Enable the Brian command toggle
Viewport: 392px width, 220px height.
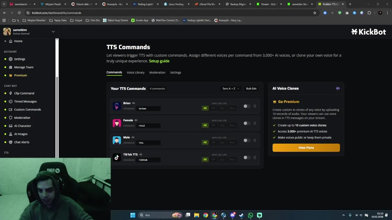click(247, 106)
